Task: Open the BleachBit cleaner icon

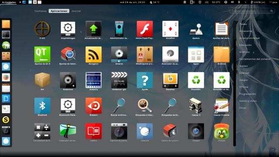Action: (196, 80)
